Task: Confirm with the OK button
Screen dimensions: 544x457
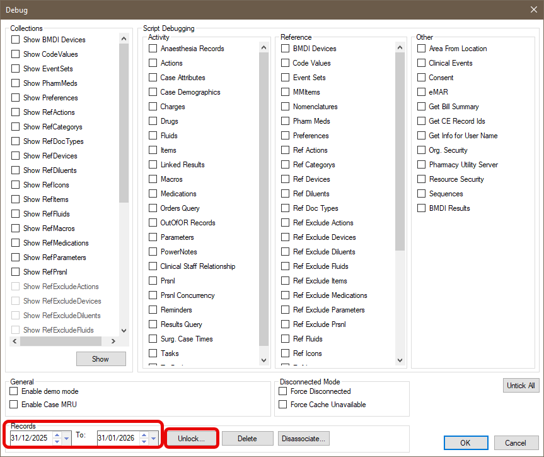Action: pyautogui.click(x=465, y=442)
